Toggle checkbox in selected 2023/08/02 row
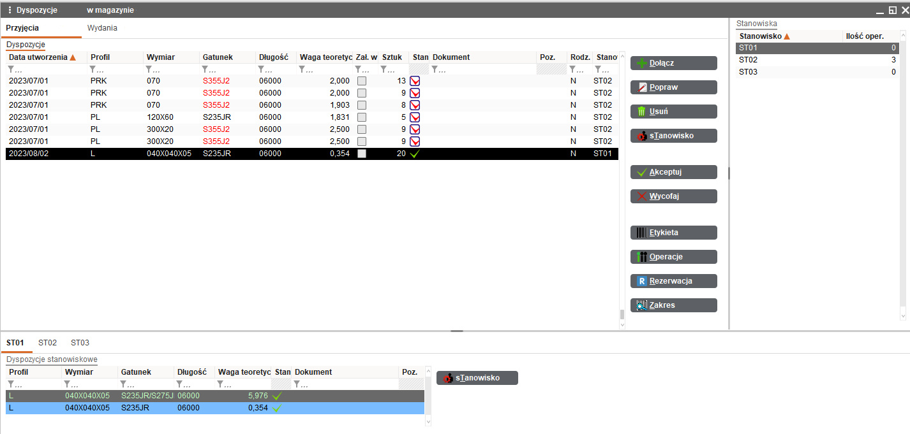The width and height of the screenshot is (910, 434). click(x=362, y=154)
